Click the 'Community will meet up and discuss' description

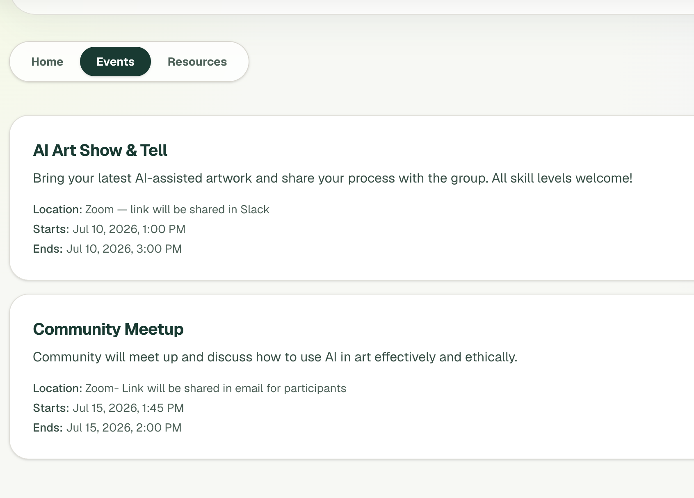click(275, 357)
